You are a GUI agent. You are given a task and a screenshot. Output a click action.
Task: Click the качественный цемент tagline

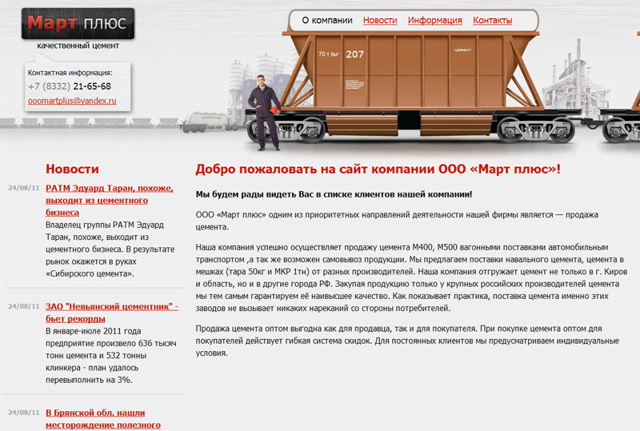pos(78,46)
